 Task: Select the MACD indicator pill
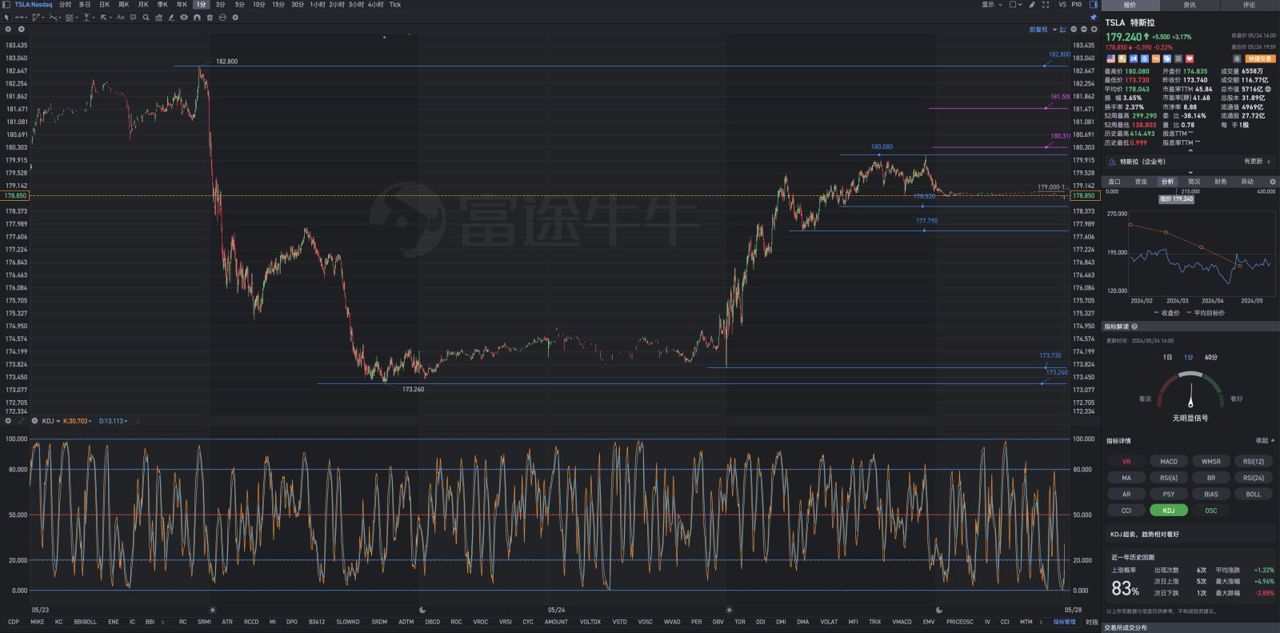(x=1169, y=462)
